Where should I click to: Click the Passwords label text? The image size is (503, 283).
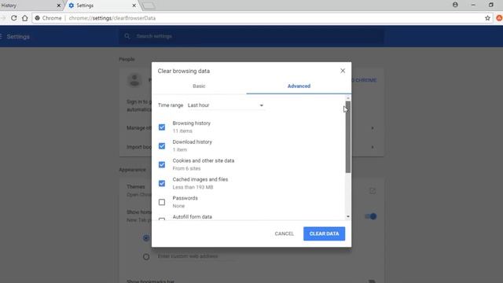click(x=185, y=198)
